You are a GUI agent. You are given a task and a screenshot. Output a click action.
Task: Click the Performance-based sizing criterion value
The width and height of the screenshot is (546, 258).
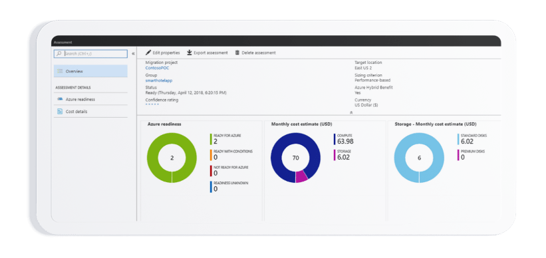click(372, 80)
